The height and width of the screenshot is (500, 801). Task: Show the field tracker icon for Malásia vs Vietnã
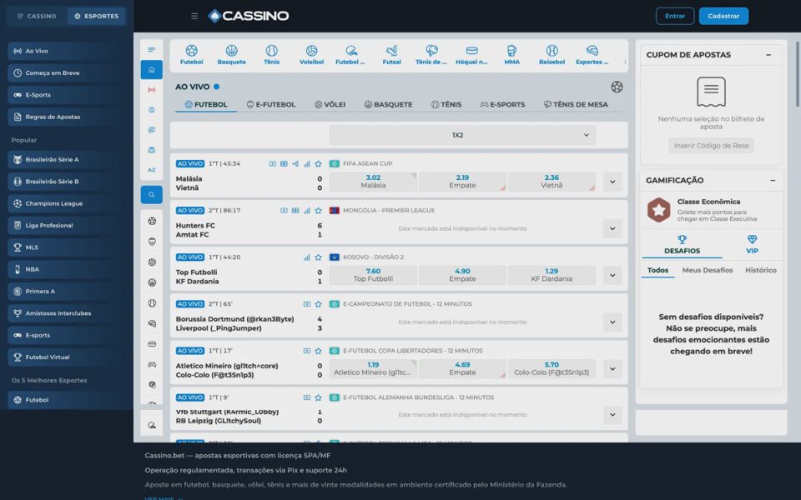pos(284,164)
